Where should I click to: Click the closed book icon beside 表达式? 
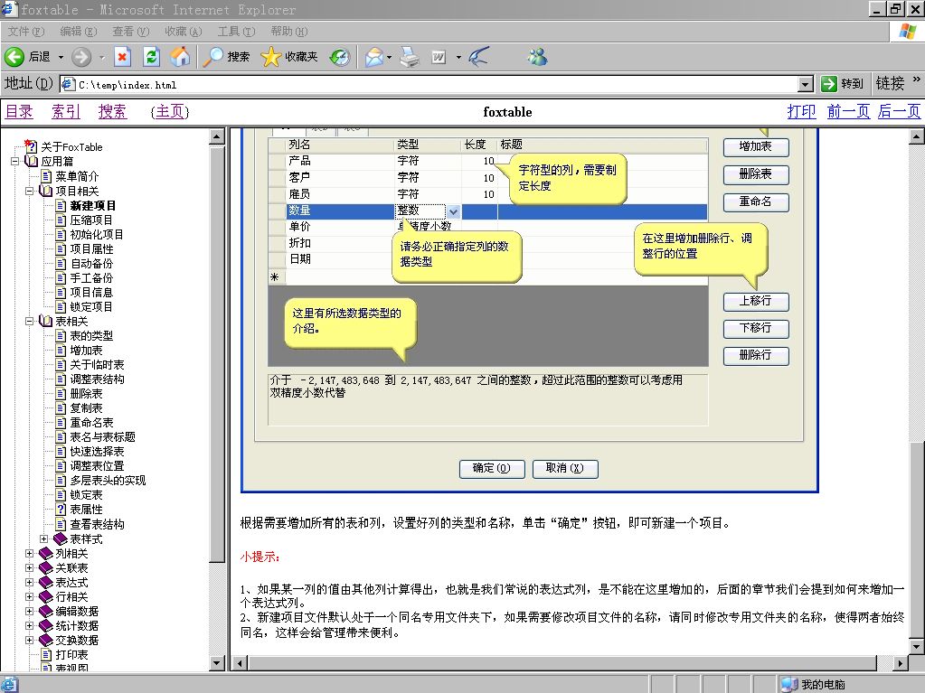(46, 582)
